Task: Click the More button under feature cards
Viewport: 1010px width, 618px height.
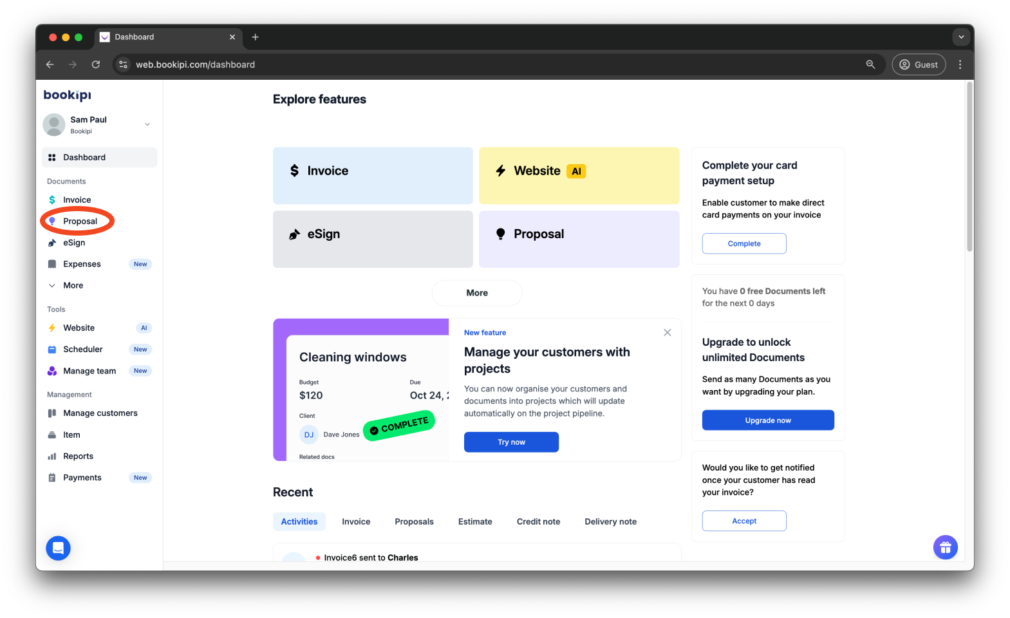Action: click(x=477, y=293)
